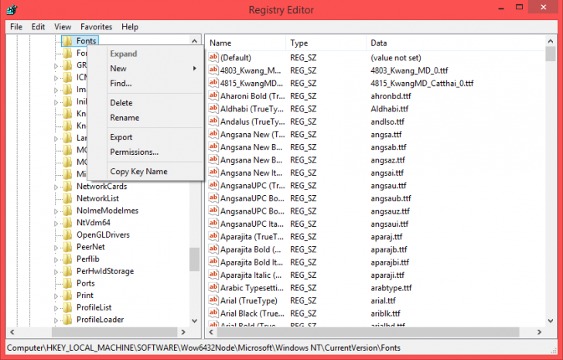The width and height of the screenshot is (563, 360).
Task: Expand the Print key
Action: pos(56,296)
